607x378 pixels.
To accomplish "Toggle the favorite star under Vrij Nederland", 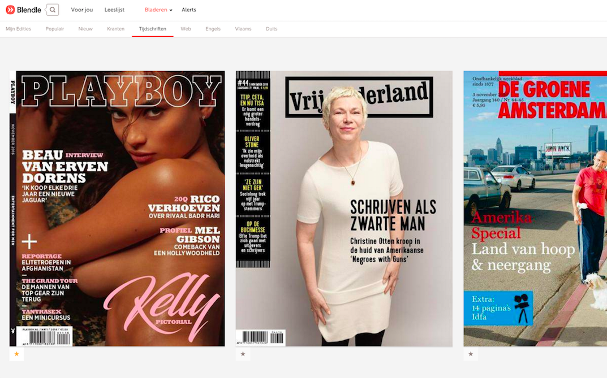I will pyautogui.click(x=243, y=354).
